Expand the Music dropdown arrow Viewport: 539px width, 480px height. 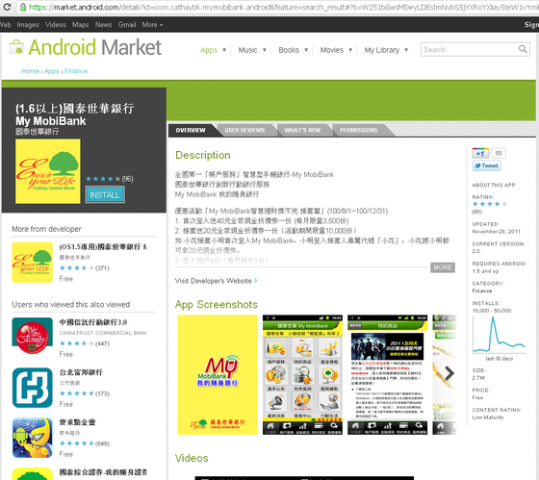tap(265, 50)
